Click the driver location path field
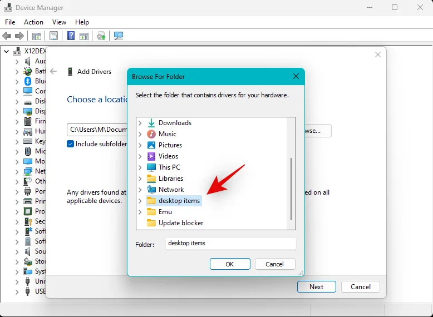The image size is (433, 317). 97,130
